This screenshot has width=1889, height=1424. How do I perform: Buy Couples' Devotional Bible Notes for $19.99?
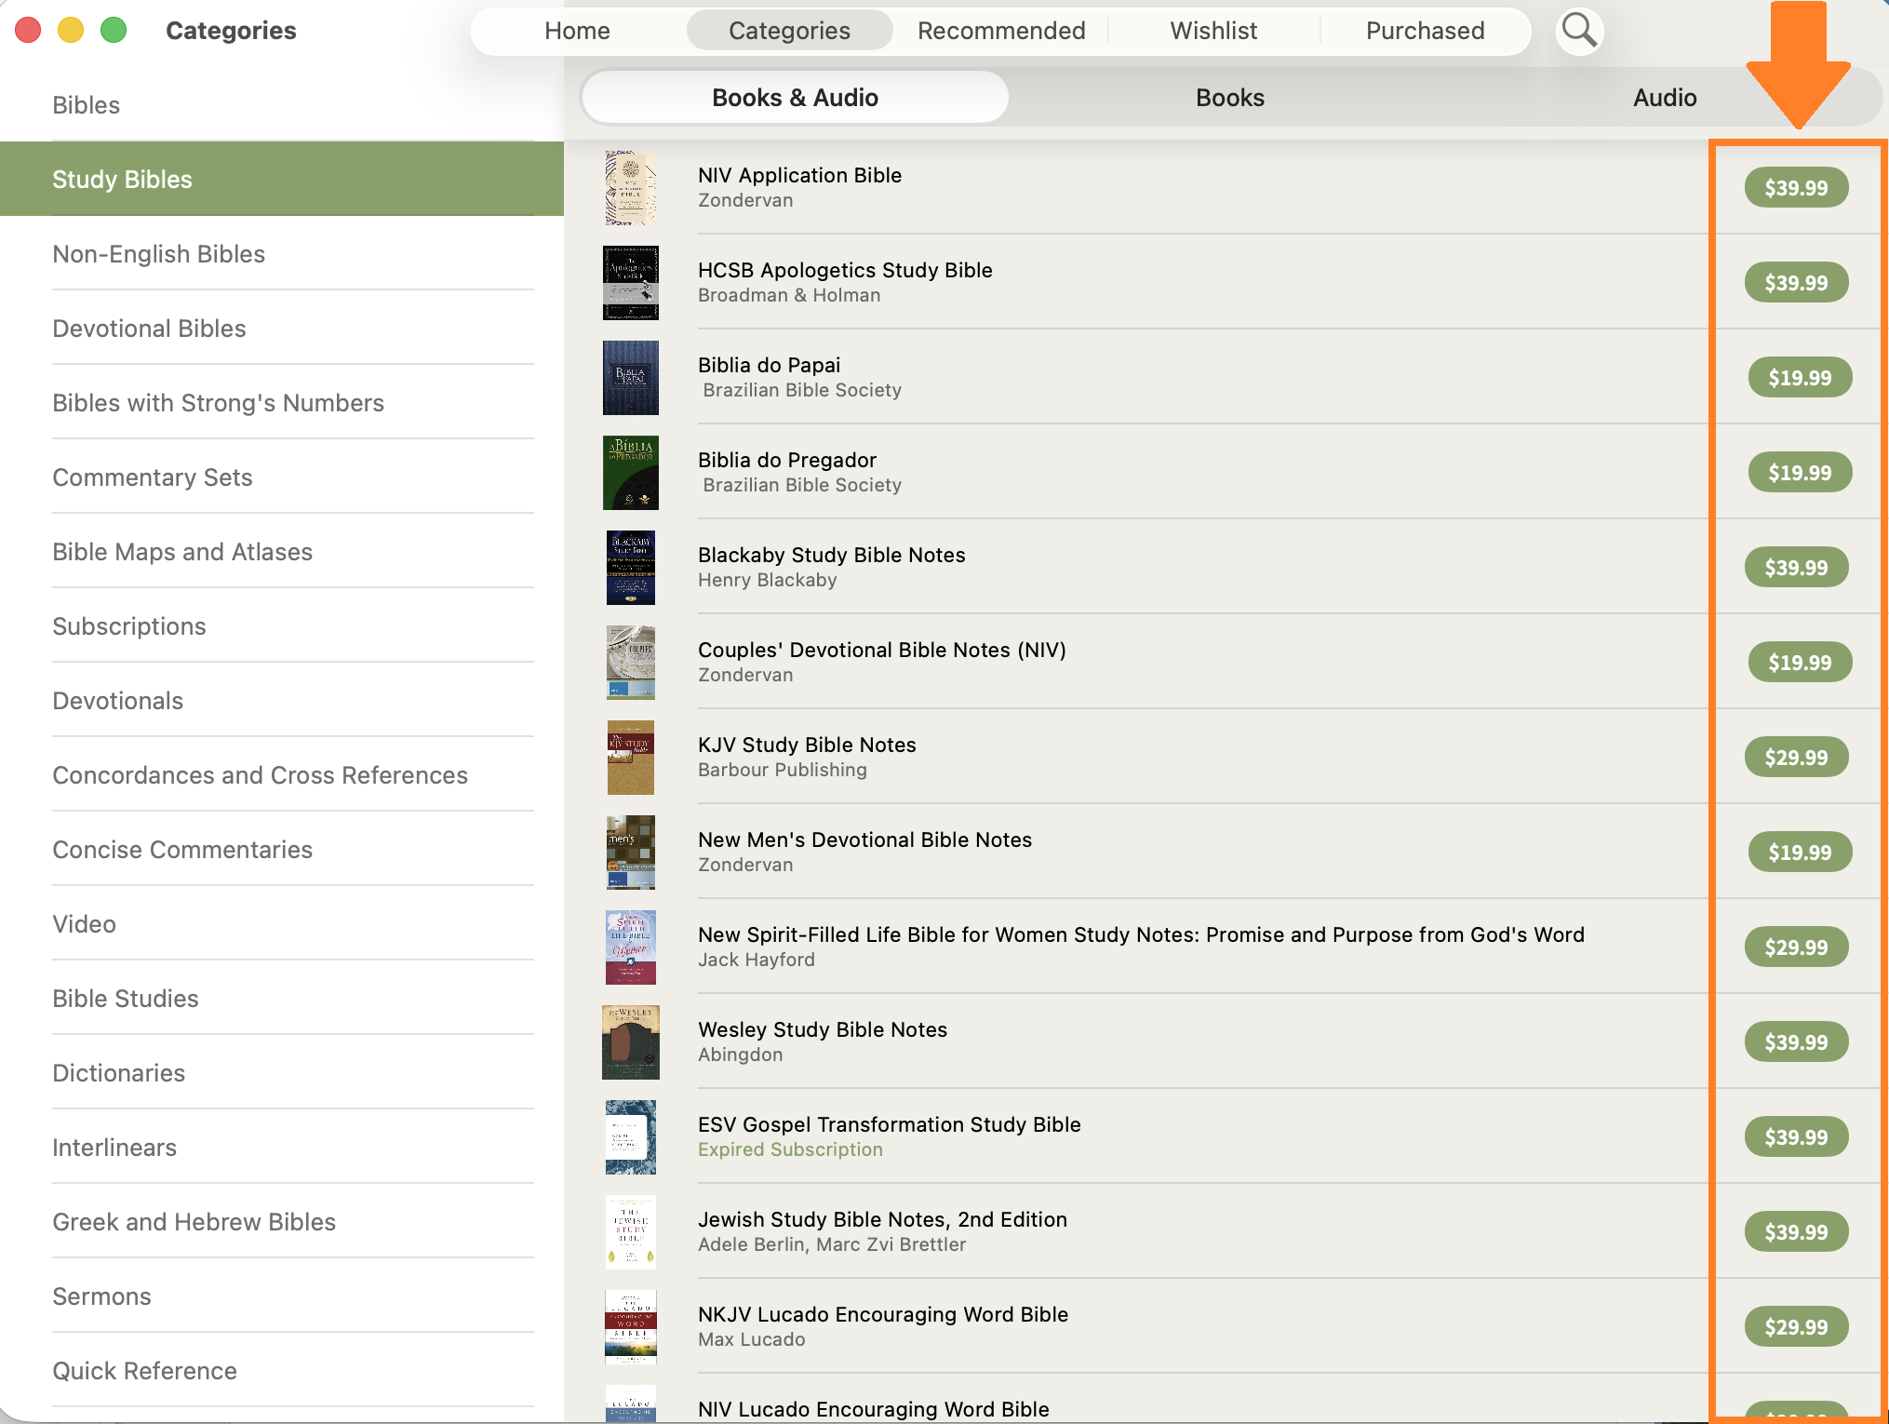[x=1800, y=663]
